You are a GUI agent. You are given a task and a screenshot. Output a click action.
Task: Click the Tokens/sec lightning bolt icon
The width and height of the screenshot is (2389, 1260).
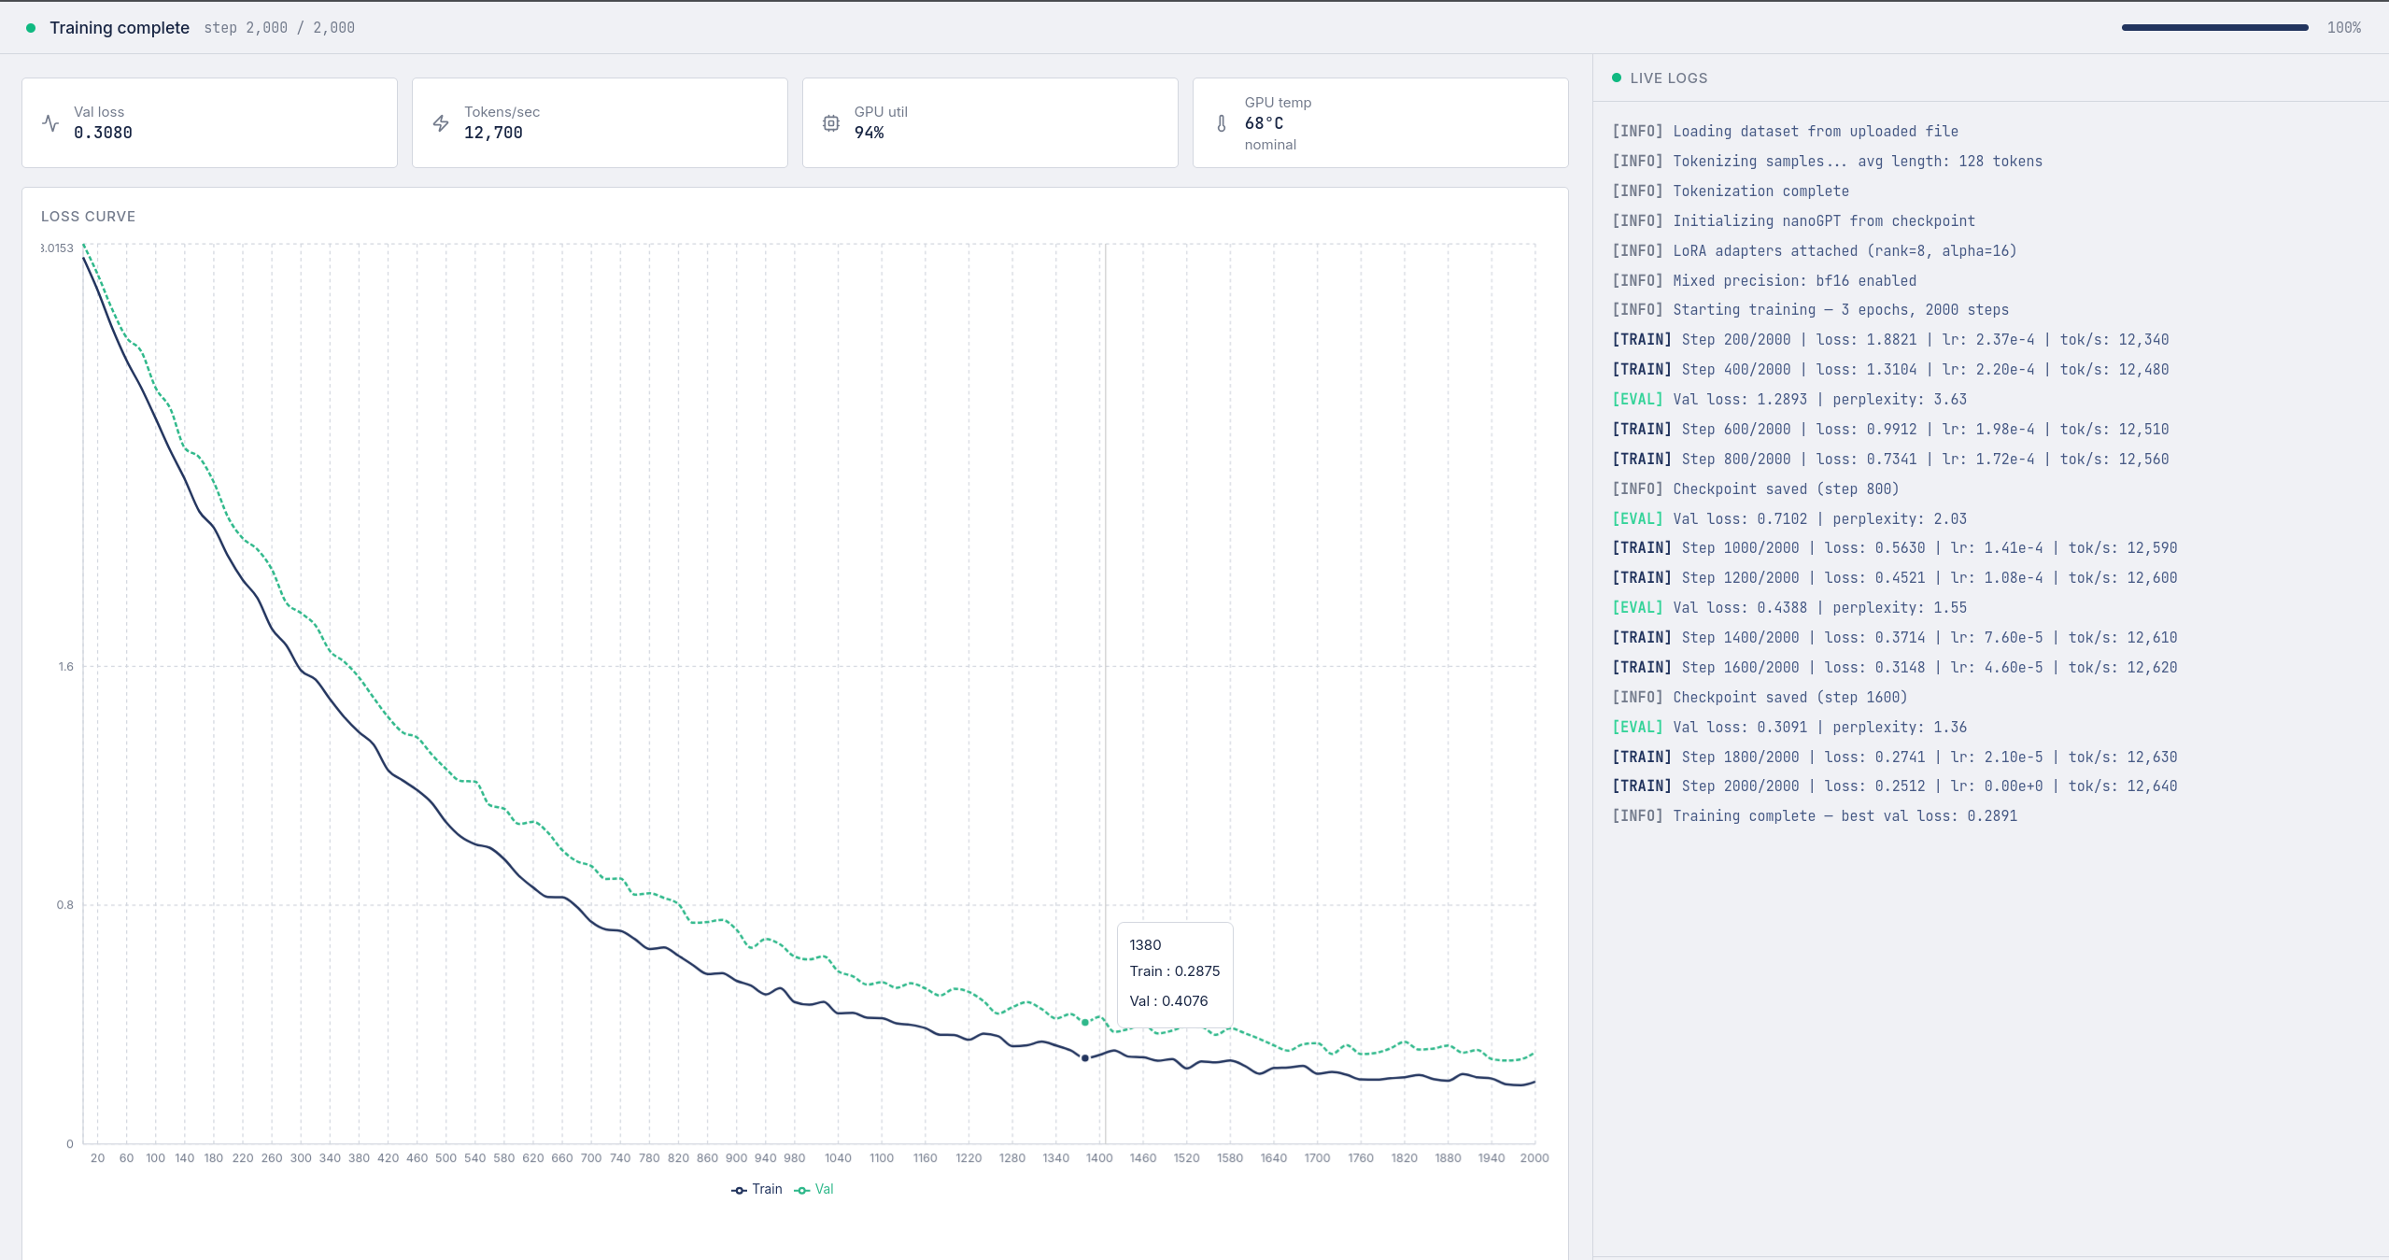tap(441, 122)
